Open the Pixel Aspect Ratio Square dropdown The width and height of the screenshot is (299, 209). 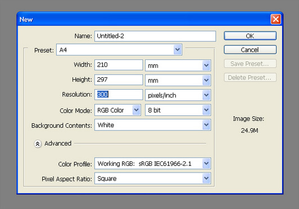(x=153, y=178)
